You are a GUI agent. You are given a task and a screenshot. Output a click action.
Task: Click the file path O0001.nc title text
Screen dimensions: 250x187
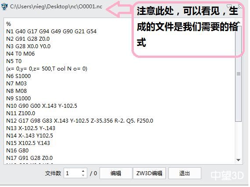(56, 7)
